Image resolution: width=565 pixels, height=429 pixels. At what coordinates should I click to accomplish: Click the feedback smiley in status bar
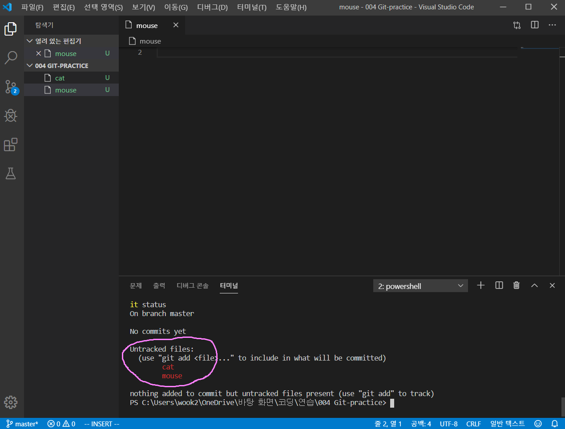tap(538, 424)
